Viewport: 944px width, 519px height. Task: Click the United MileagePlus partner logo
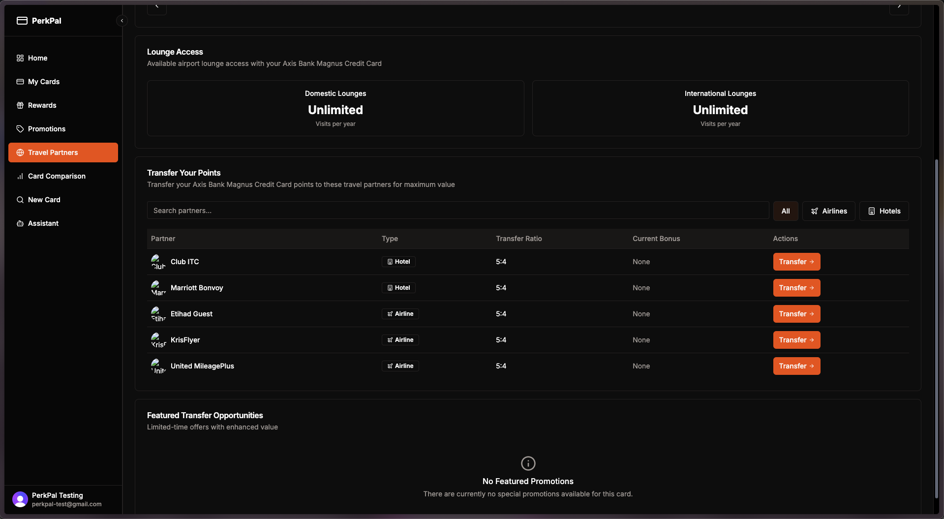(x=158, y=366)
